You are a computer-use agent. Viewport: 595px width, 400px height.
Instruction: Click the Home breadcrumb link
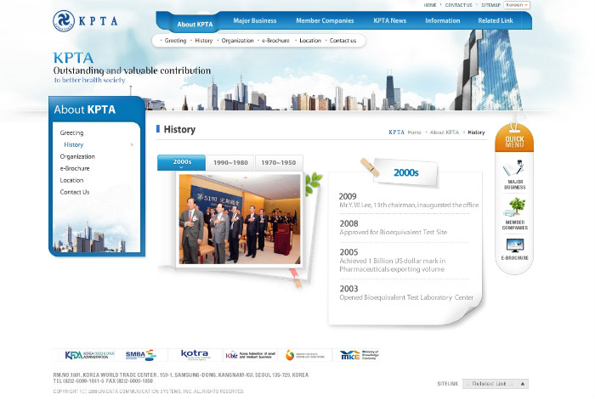click(415, 132)
